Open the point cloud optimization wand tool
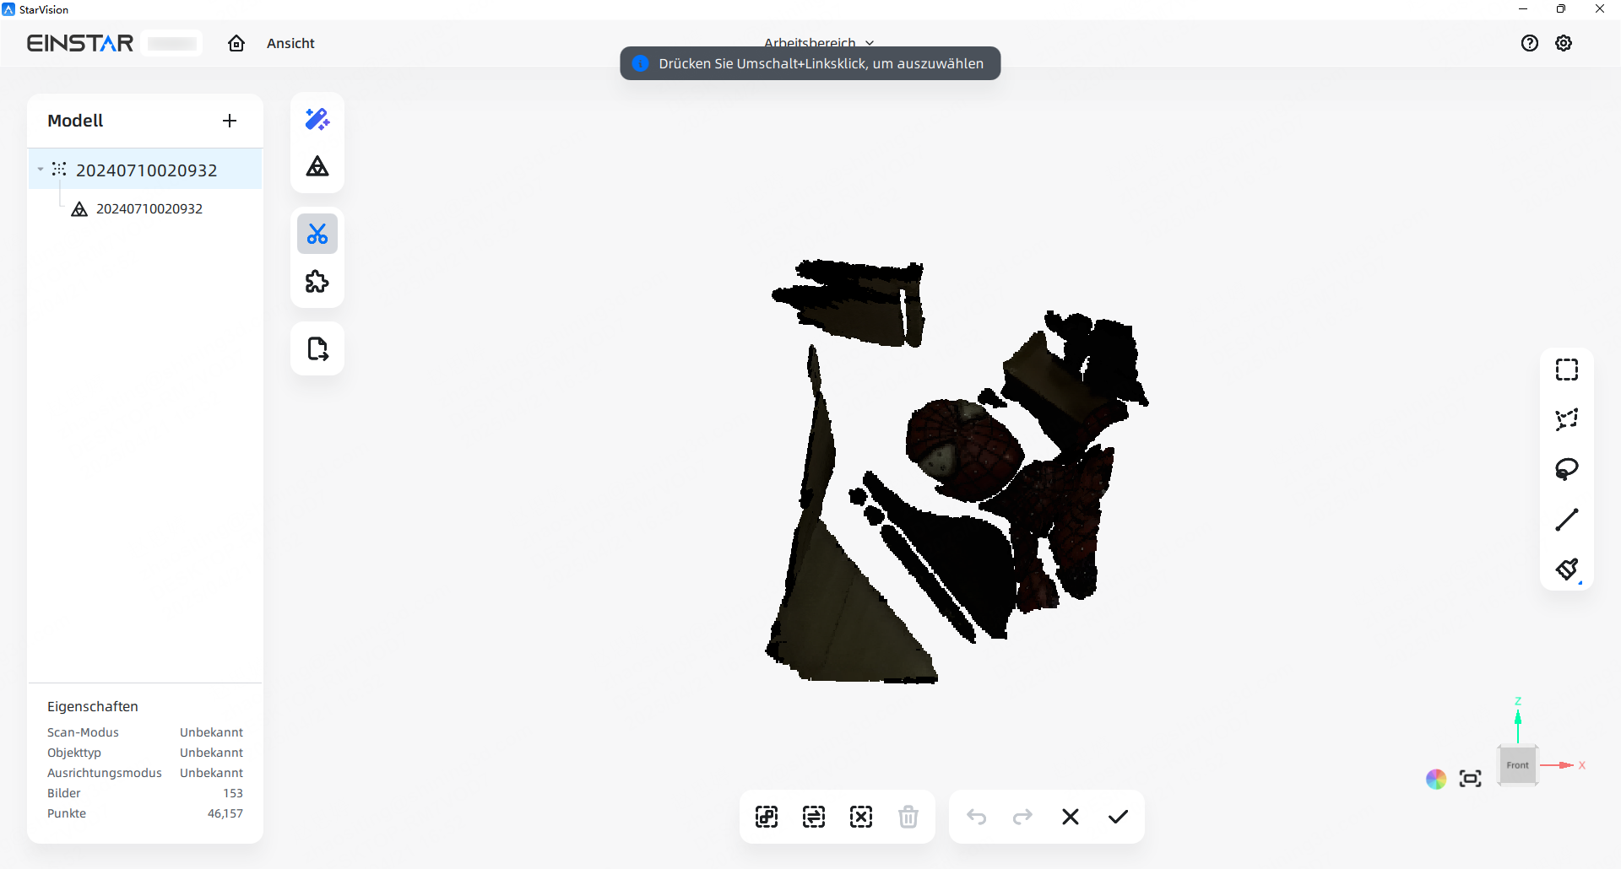The image size is (1621, 869). click(x=317, y=119)
